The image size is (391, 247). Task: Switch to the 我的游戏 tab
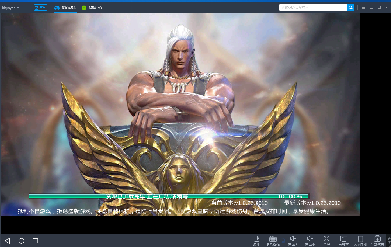point(65,8)
